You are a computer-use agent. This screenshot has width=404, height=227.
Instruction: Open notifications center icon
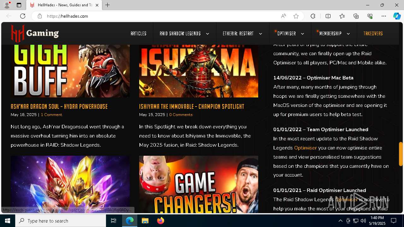[x=394, y=221]
